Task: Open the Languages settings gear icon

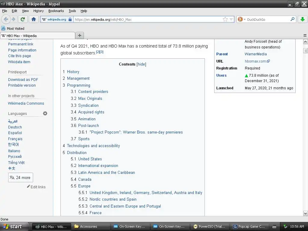Action: (45, 113)
